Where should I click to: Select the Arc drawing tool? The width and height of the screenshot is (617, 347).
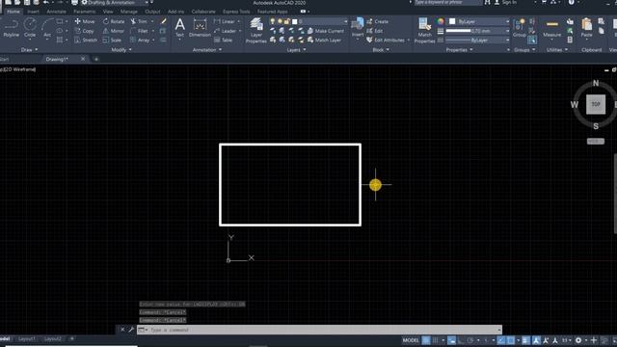coord(47,28)
